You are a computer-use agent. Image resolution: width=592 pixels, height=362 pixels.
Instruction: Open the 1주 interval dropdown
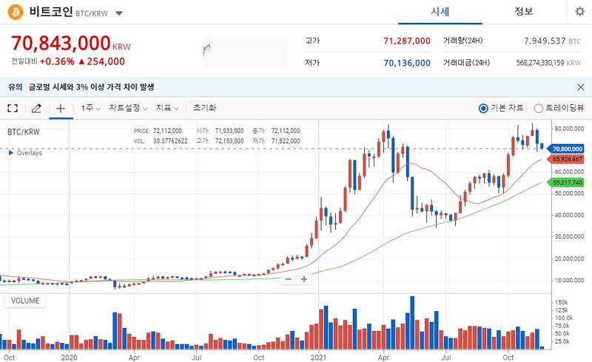[x=90, y=108]
